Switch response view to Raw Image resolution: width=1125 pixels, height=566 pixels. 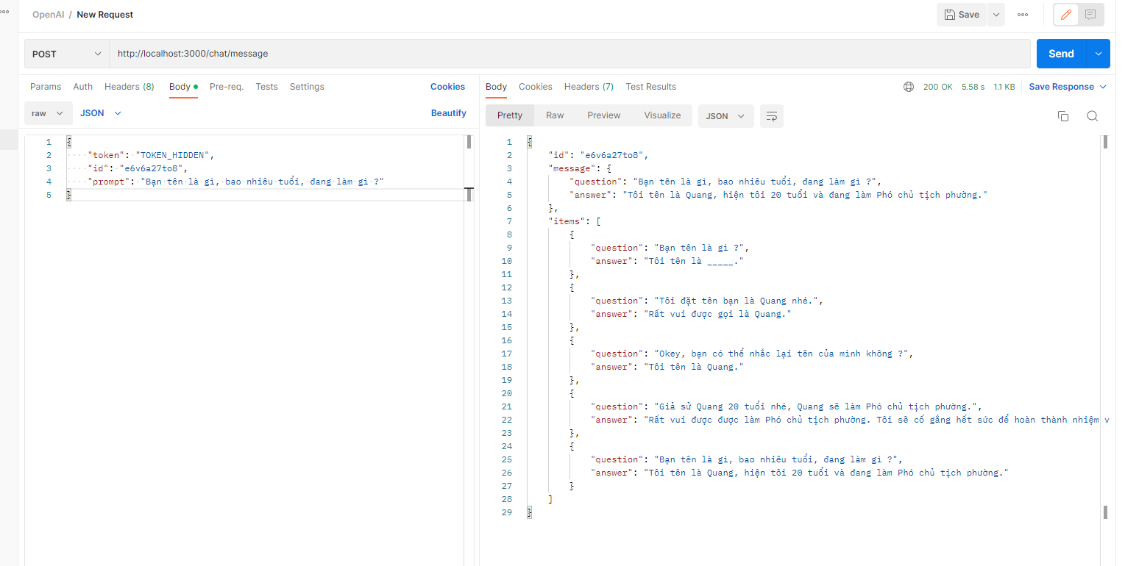(x=555, y=115)
